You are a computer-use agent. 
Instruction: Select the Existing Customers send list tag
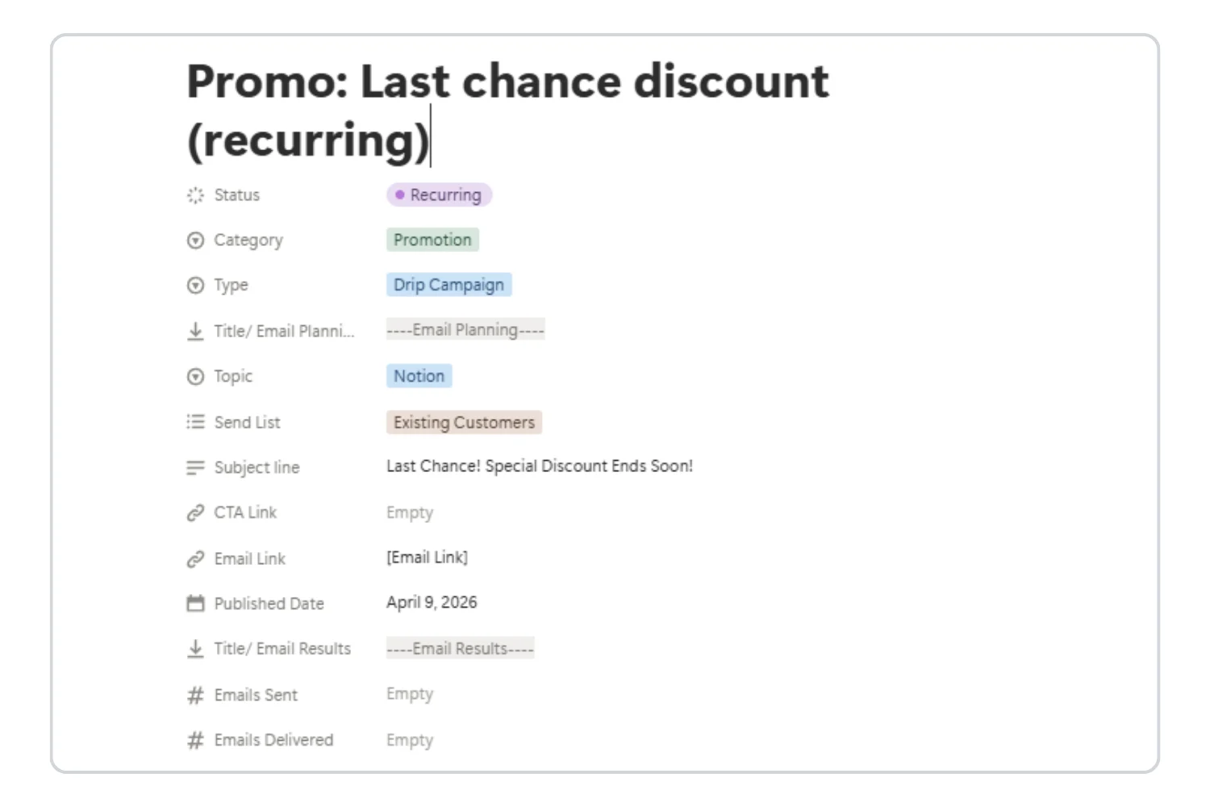(464, 422)
